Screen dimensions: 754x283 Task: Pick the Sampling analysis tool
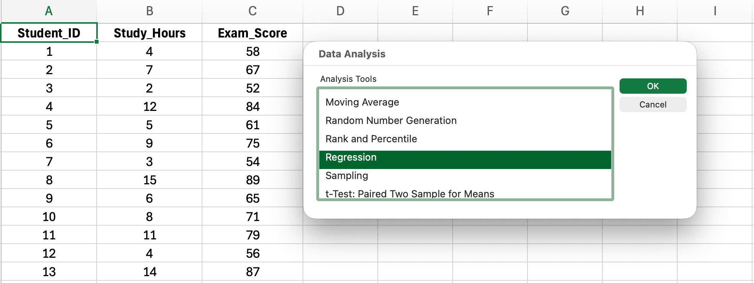(x=346, y=176)
